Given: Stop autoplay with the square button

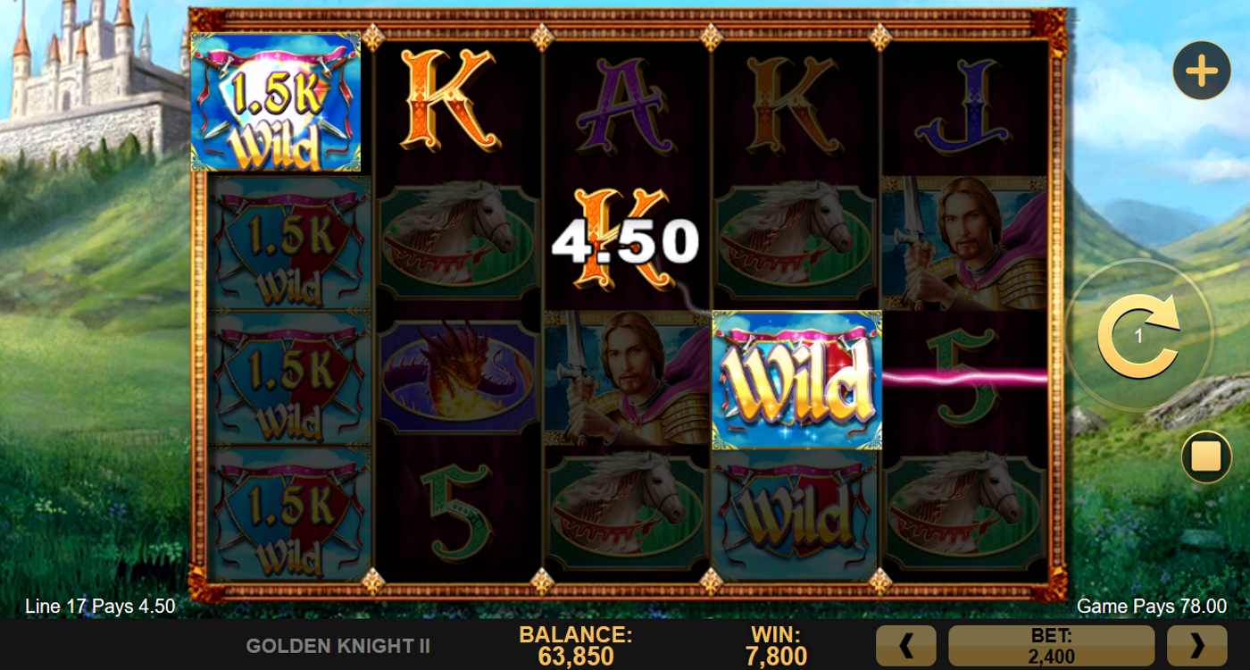Looking at the screenshot, I should (x=1206, y=457).
